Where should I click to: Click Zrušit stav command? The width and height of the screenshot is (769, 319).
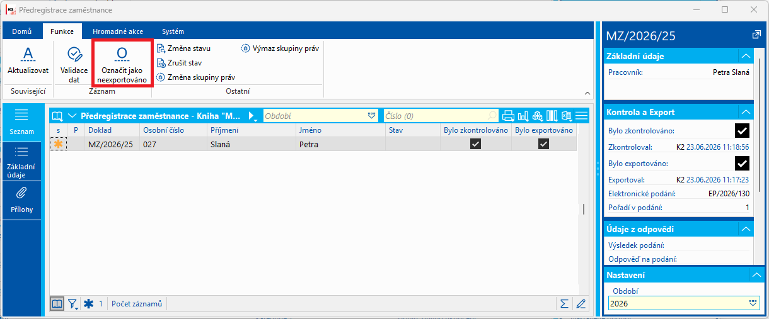[x=179, y=63]
